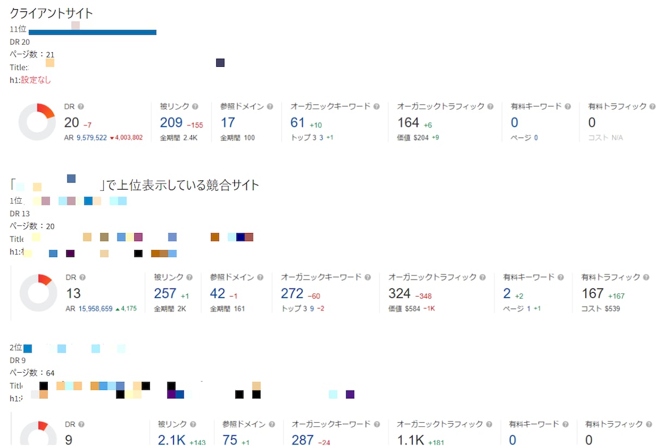Click the オーガニックトラフィック help icon above value 1.1K
The image size is (663, 446).
489,425
